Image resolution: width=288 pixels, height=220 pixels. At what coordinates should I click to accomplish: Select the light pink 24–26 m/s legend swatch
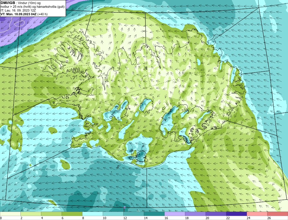[x=257, y=214]
